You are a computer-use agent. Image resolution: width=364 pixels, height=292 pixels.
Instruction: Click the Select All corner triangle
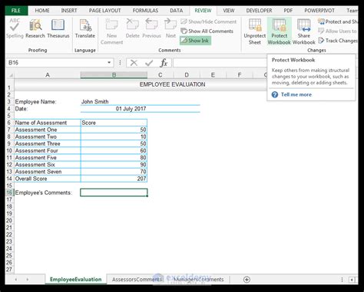tap(10, 75)
